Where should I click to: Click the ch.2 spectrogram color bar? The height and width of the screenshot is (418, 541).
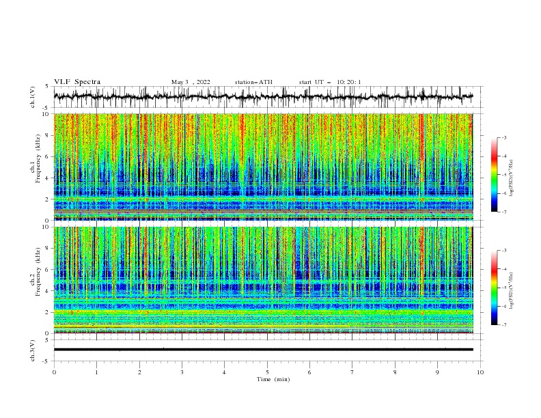[494, 288]
